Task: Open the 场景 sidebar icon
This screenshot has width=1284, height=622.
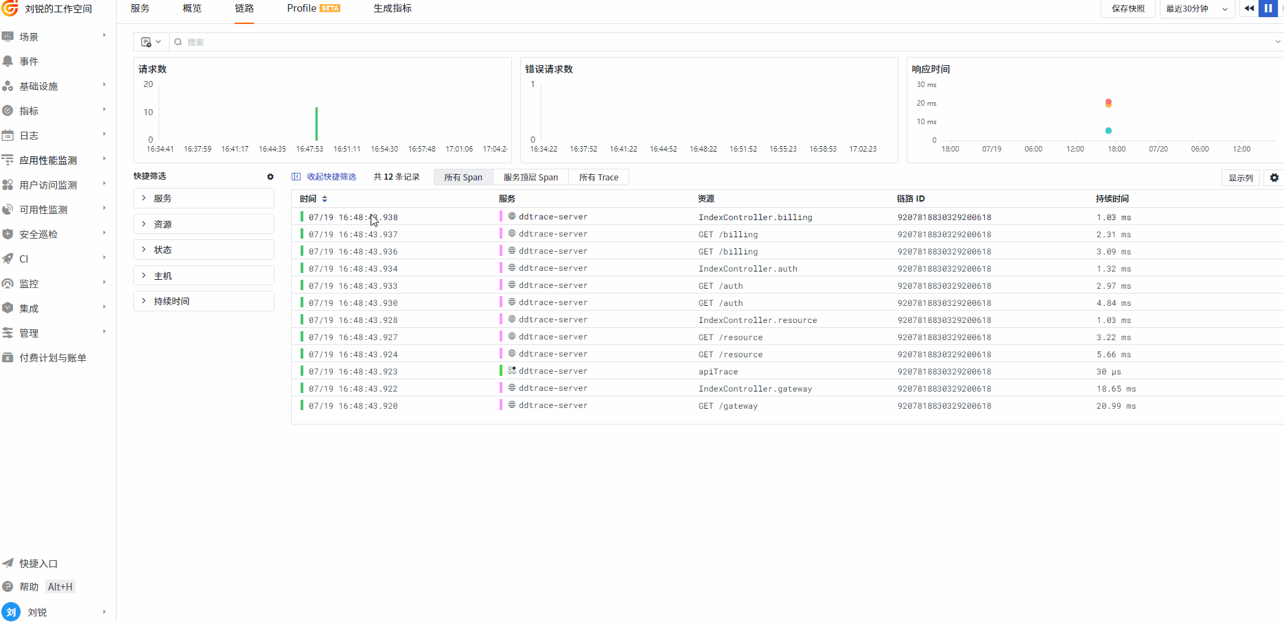Action: coord(8,36)
